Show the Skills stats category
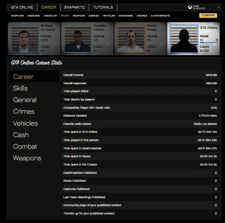Screen dimensions: 225x223 click(20, 88)
